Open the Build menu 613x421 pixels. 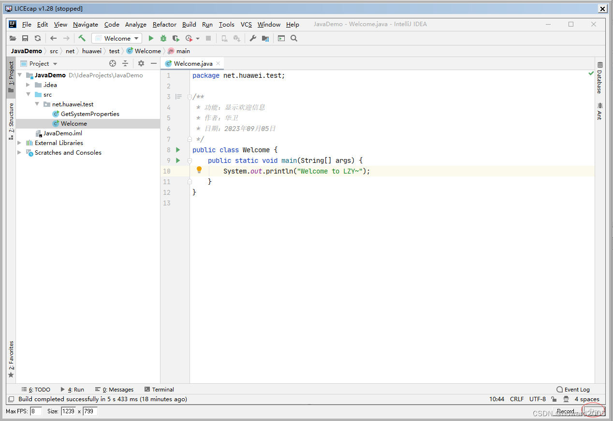[x=189, y=24]
